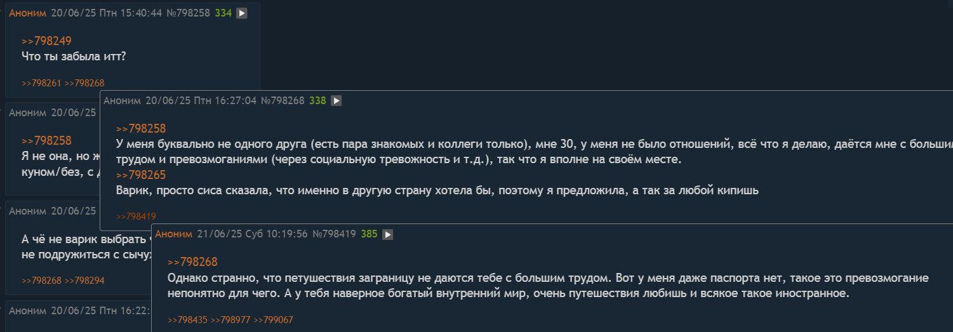Follow the >>798265 quote link
This screenshot has width=953, height=332.
(141, 175)
